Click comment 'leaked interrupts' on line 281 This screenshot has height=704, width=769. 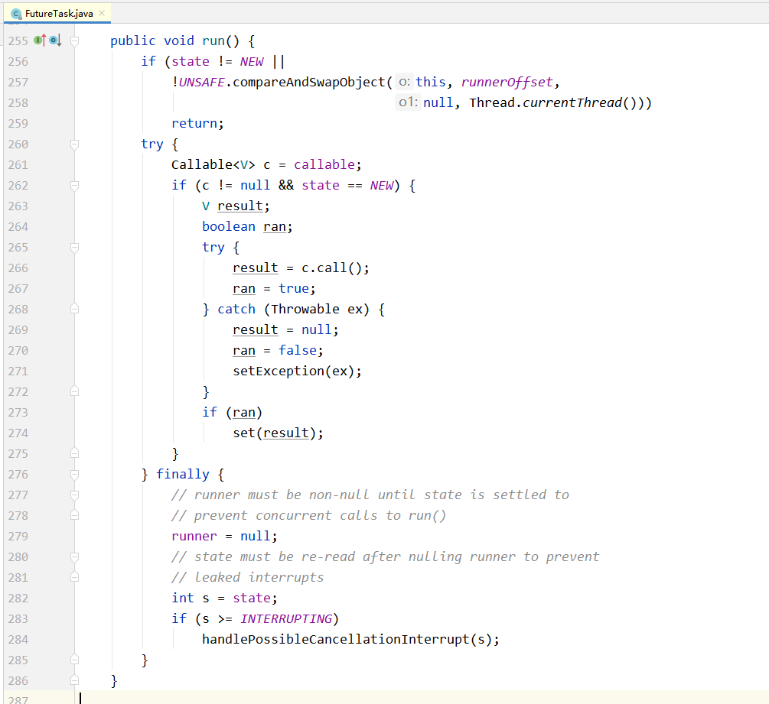(259, 578)
